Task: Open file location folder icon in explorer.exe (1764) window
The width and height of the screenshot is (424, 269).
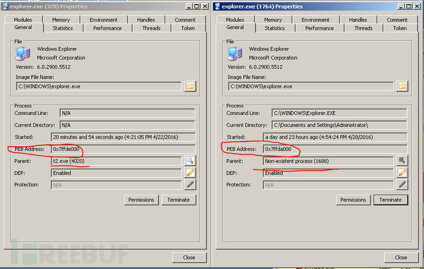Action: click(402, 87)
